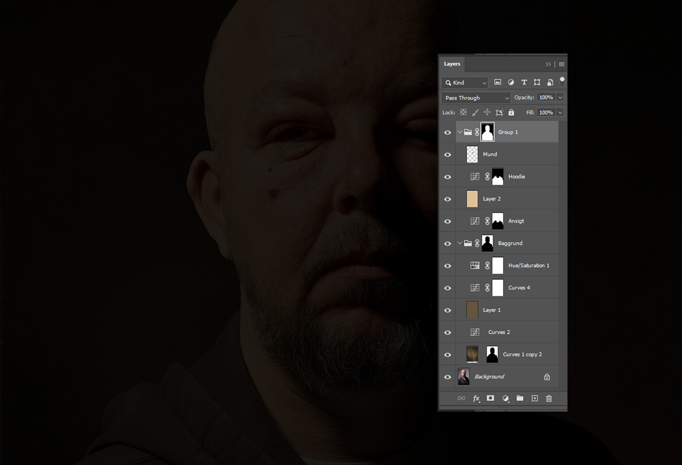Open layer style fx menu
Screen dimensions: 682x465
(476, 399)
